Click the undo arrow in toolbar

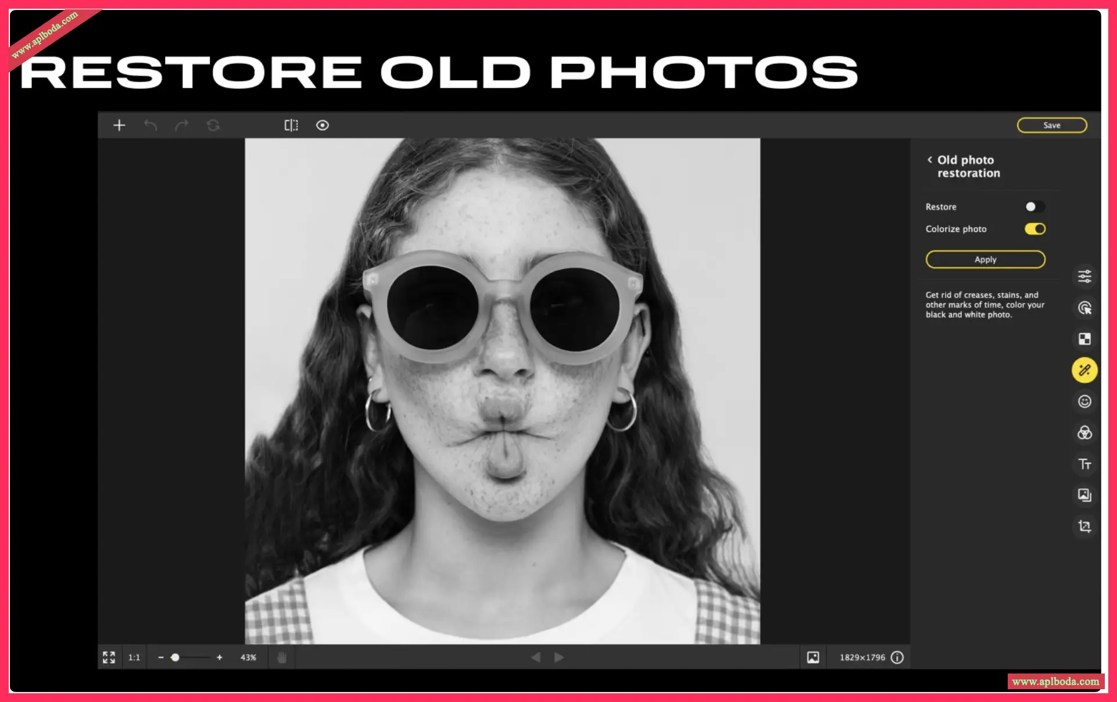pos(151,125)
